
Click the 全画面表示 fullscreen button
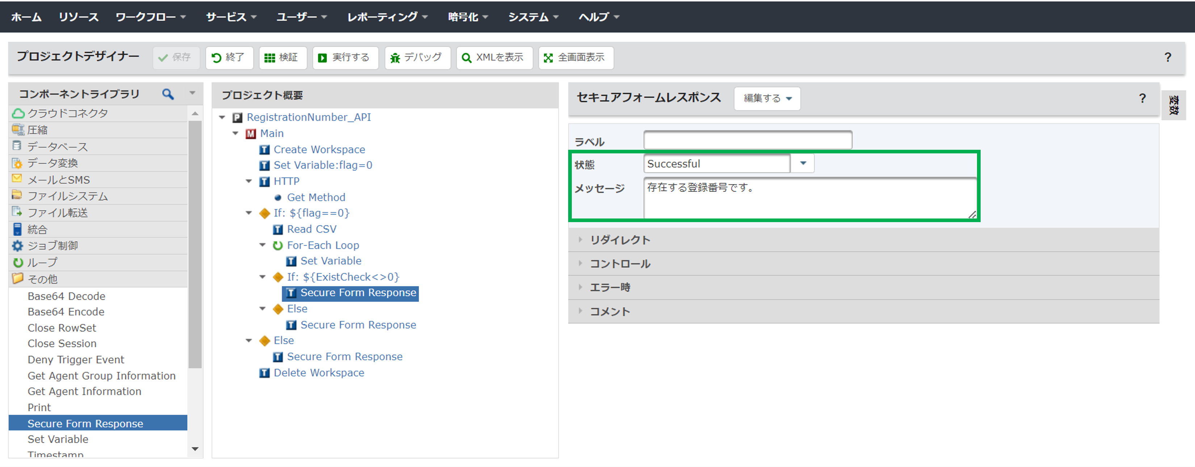[x=576, y=58]
